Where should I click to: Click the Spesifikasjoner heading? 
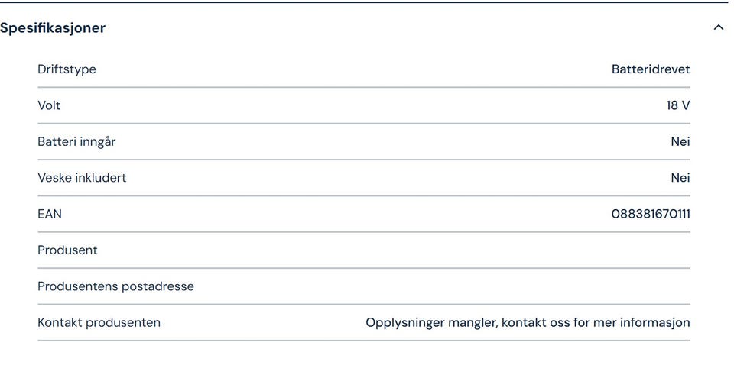(x=53, y=27)
